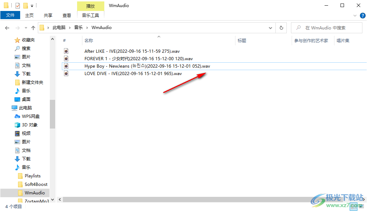Expand the chevron after 此电脑 in the address bar
This screenshot has width=367, height=211.
coord(70,28)
